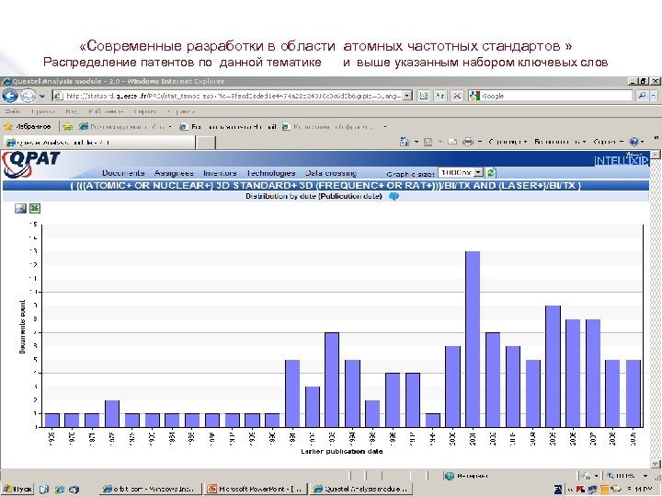The width and height of the screenshot is (662, 497).
Task: Open the Файл menu
Action: pyautogui.click(x=12, y=111)
